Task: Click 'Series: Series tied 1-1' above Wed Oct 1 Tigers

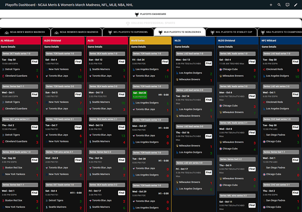Action: coord(20,87)
